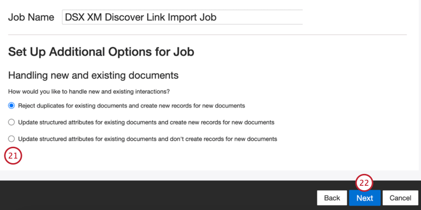This screenshot has width=421, height=210.
Task: Select radio button for update and create new records
Action: (11, 122)
